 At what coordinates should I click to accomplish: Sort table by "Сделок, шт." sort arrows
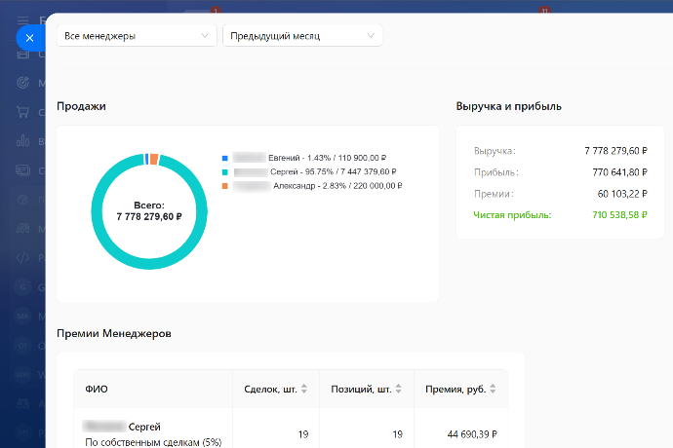click(x=303, y=390)
